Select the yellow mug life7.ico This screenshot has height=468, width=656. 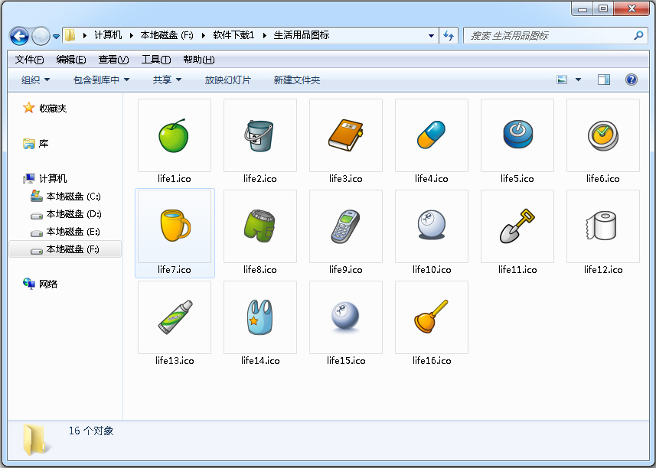pos(174,226)
